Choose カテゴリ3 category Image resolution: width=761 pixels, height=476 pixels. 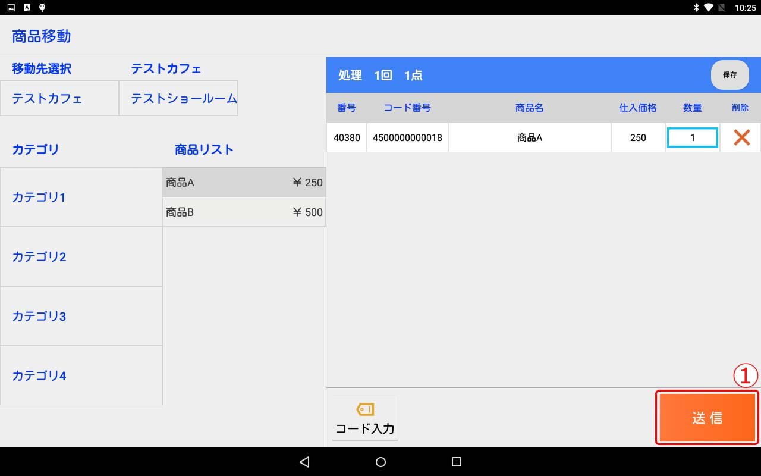click(x=81, y=316)
